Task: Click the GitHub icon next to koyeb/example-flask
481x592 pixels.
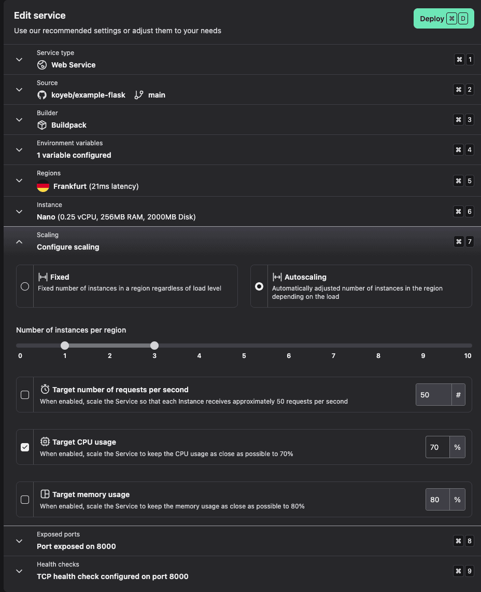Action: click(x=42, y=95)
